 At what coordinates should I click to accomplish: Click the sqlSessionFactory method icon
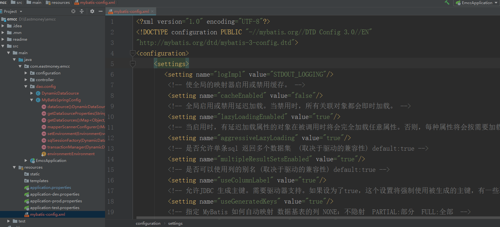tap(44, 140)
